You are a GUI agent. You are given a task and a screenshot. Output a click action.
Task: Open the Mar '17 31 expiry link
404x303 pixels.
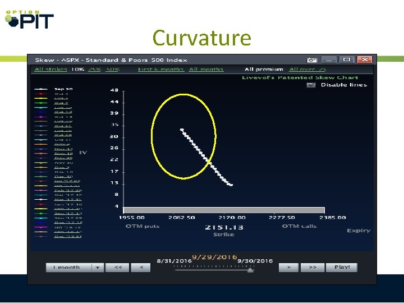(68, 200)
